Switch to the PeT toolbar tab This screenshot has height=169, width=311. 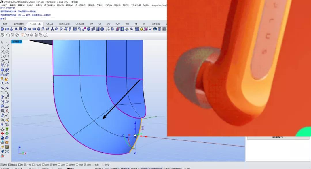click(x=117, y=24)
